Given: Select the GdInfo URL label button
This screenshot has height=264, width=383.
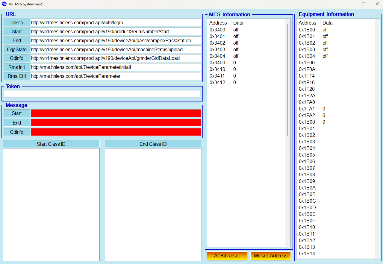Looking at the screenshot, I should tap(17, 58).
